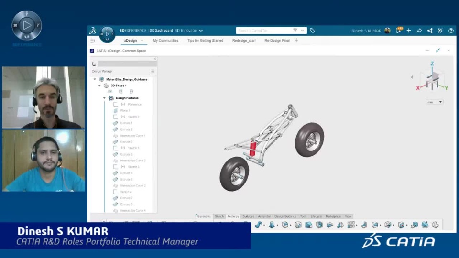Select Extrude 1 in feature tree
Viewport: 459px width, 258px height.
(126, 123)
